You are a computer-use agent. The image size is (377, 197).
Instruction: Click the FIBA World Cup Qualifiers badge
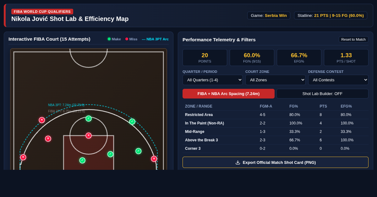pos(42,12)
